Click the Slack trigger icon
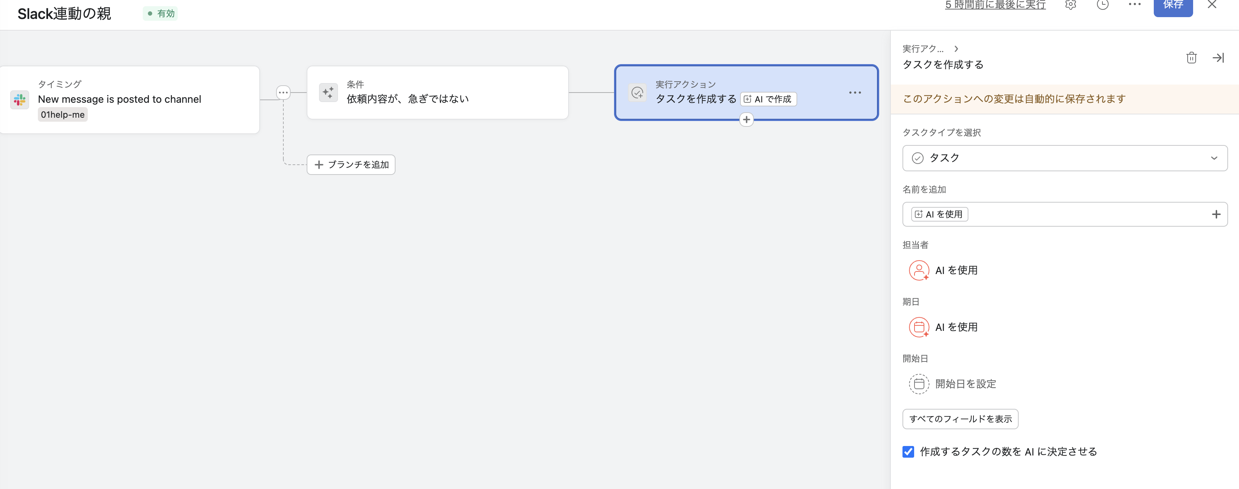This screenshot has height=489, width=1239. (19, 99)
